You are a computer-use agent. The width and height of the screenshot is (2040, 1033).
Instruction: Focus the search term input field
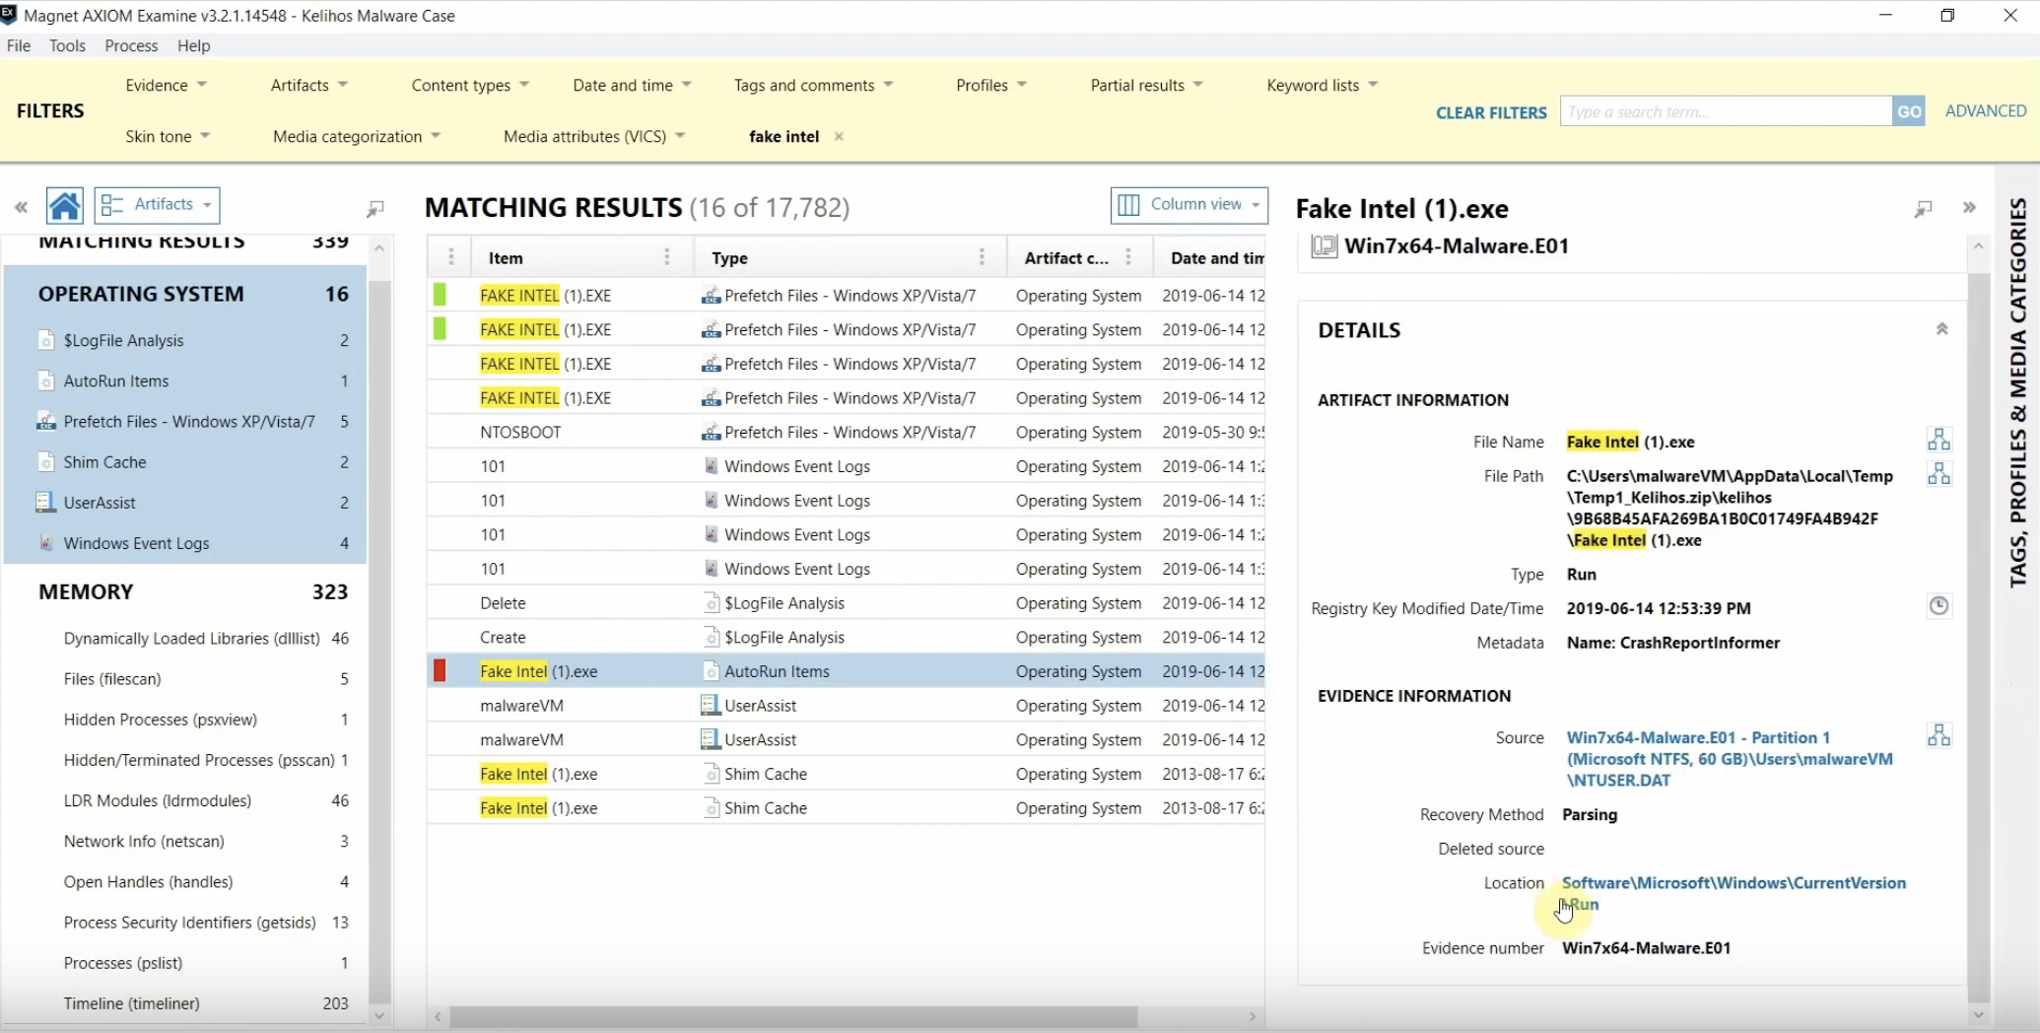click(1726, 111)
